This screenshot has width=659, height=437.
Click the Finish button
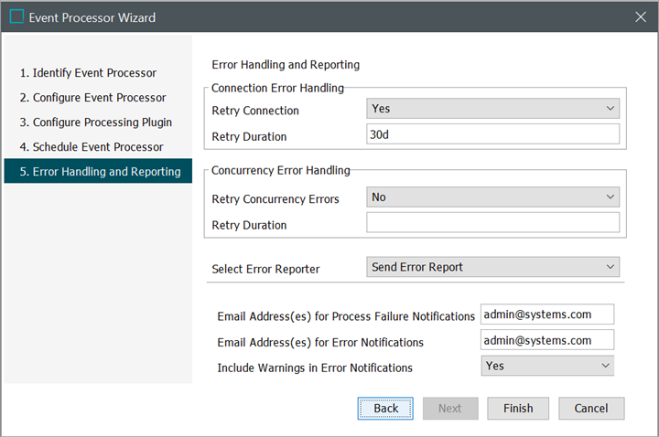(x=518, y=409)
